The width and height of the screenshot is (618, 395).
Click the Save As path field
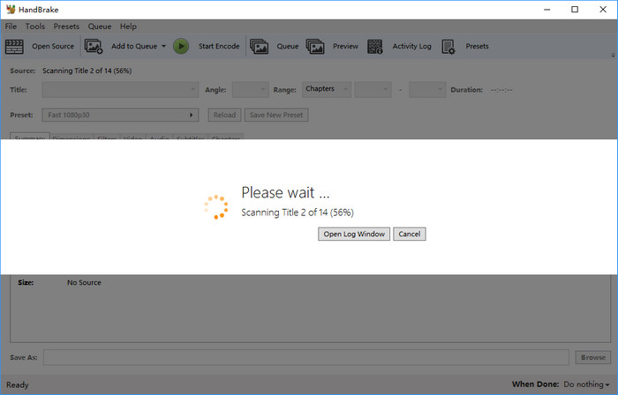click(x=306, y=357)
